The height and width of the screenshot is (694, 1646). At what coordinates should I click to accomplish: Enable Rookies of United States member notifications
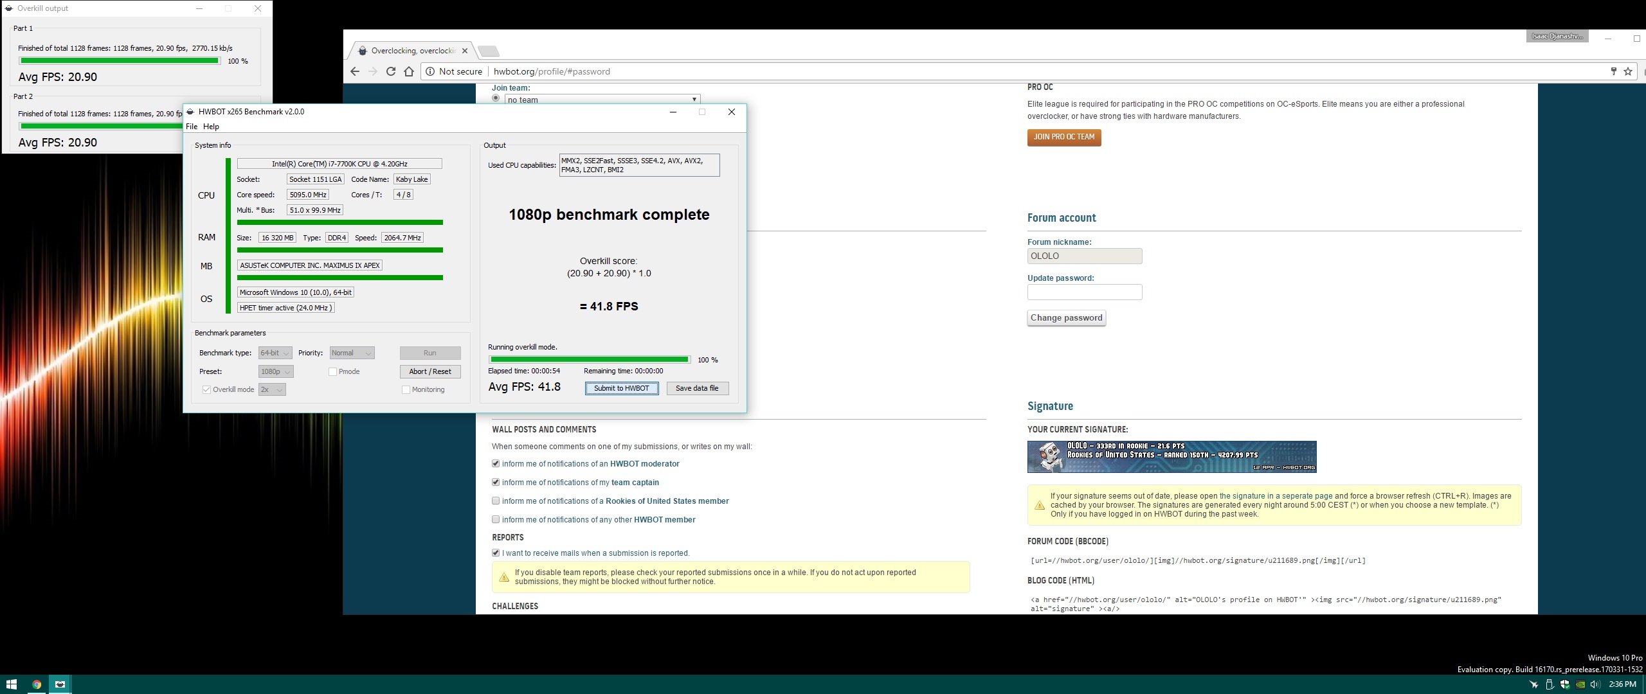(496, 501)
